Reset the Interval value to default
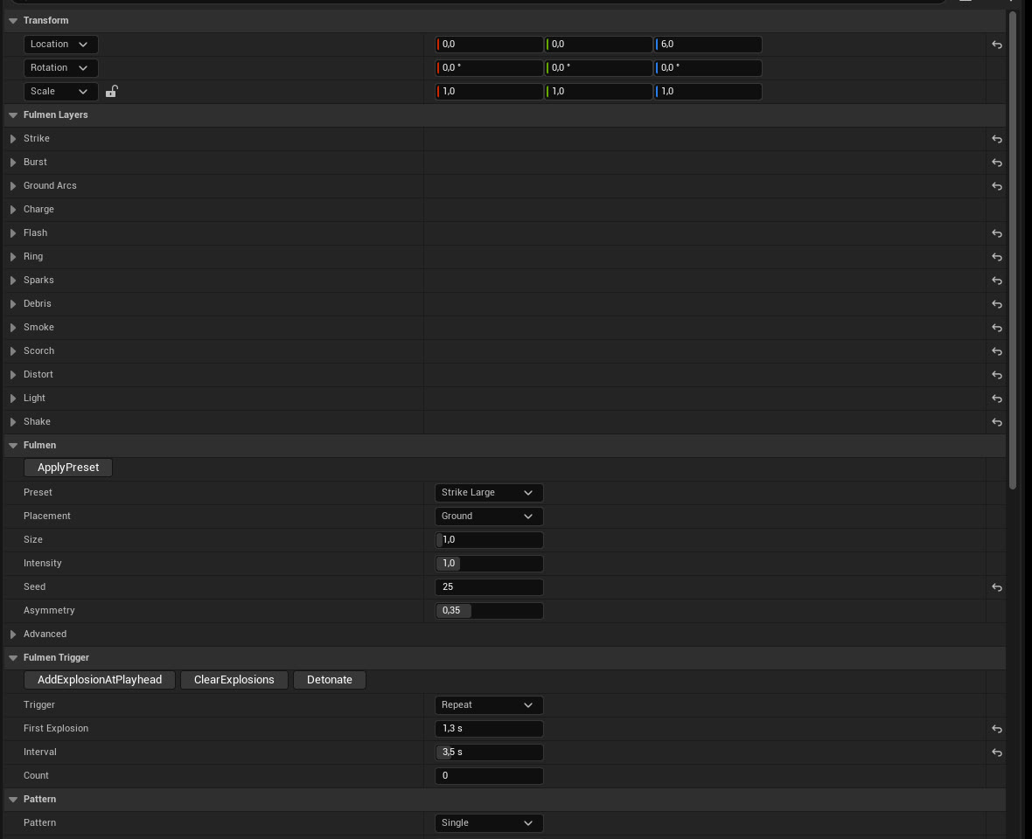 click(996, 752)
